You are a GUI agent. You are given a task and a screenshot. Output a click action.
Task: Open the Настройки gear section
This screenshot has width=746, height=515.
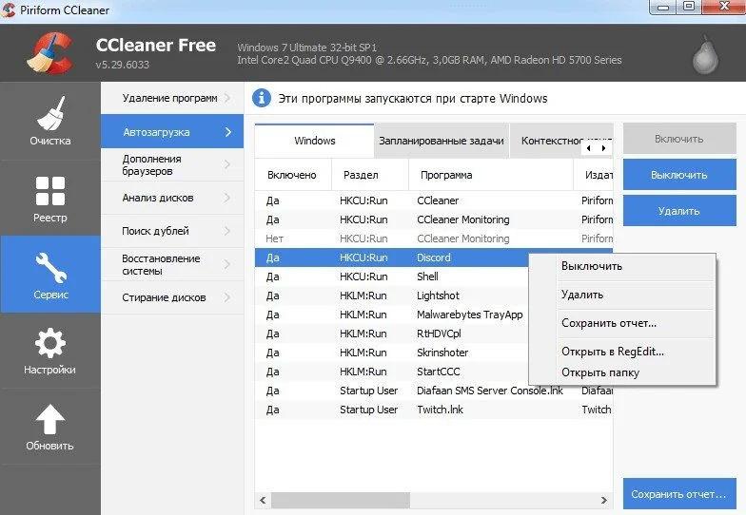pos(49,351)
